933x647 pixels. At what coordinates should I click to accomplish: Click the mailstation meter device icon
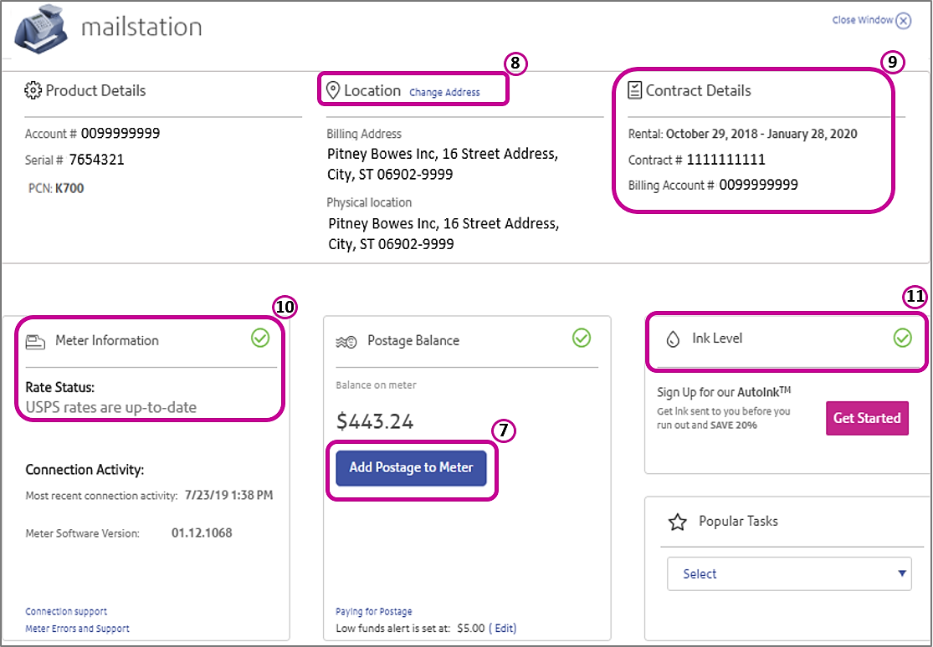tap(40, 30)
